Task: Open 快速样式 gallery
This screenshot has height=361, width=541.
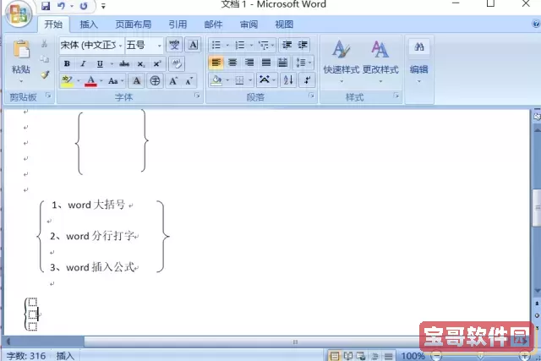Action: point(342,62)
